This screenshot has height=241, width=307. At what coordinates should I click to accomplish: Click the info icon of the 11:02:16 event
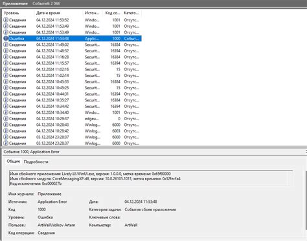pyautogui.click(x=6, y=69)
